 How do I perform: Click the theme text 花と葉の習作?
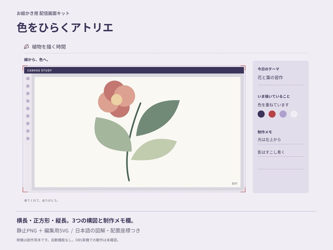(x=270, y=77)
